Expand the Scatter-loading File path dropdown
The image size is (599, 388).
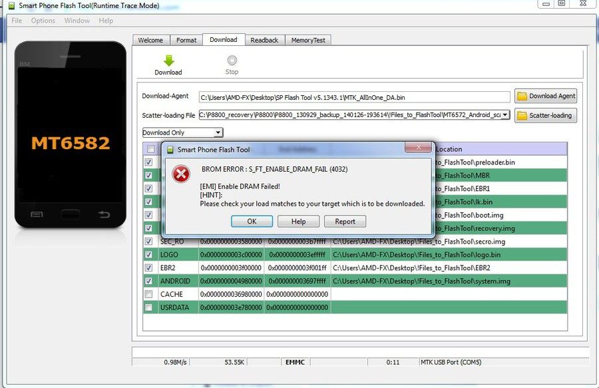tap(505, 115)
